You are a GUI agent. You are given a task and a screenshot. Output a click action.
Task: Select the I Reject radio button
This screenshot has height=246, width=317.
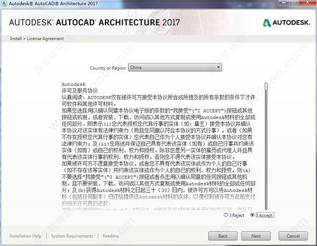pyautogui.click(x=226, y=215)
